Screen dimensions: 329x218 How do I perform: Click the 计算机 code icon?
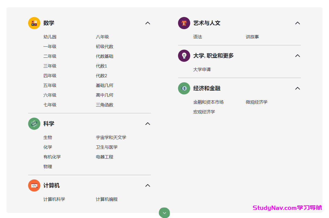click(x=34, y=186)
